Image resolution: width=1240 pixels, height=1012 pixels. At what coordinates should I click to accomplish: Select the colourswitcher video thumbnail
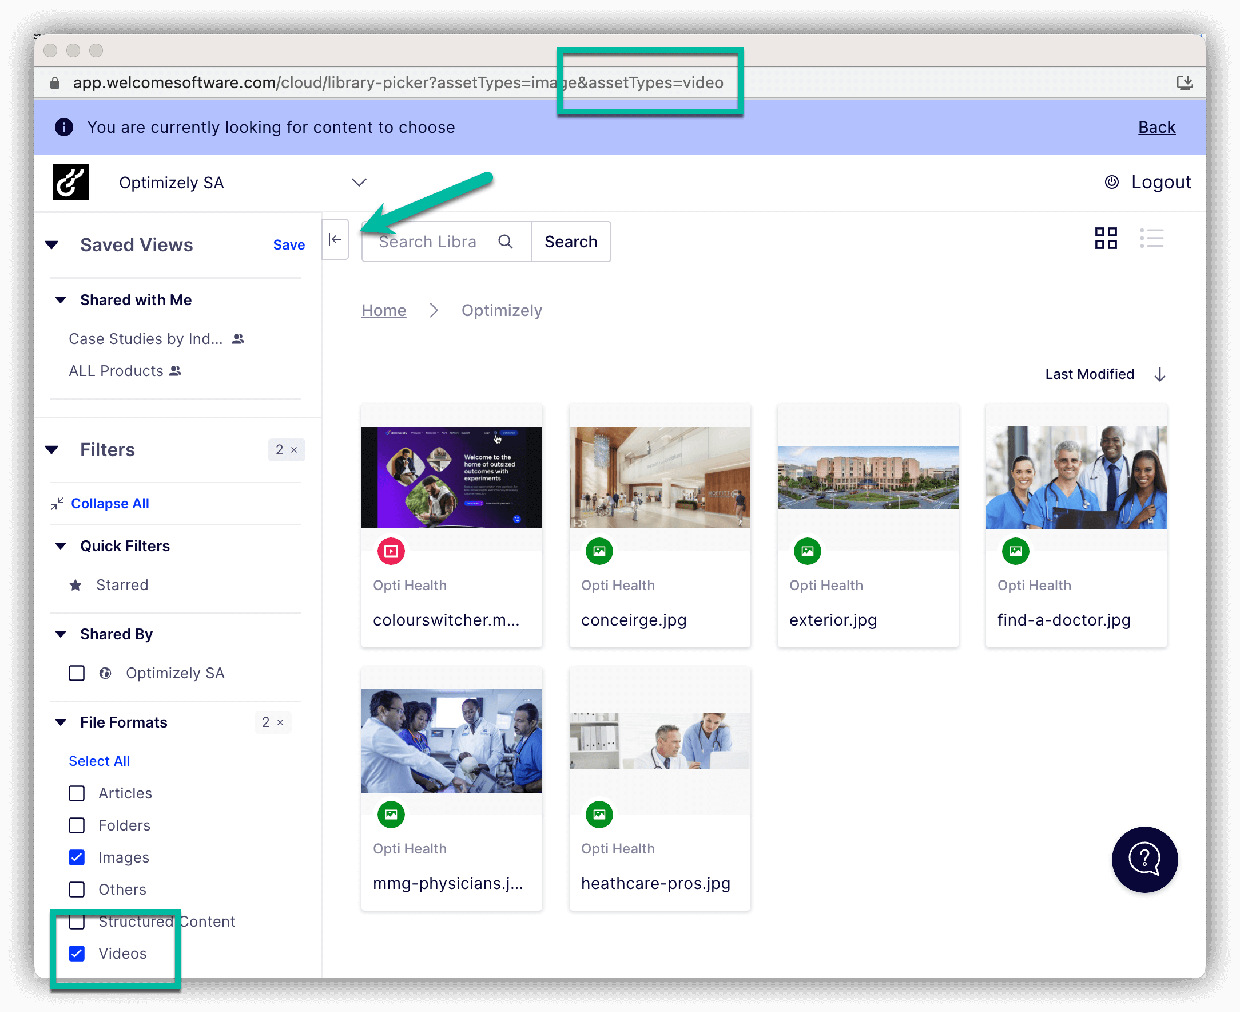pos(451,477)
